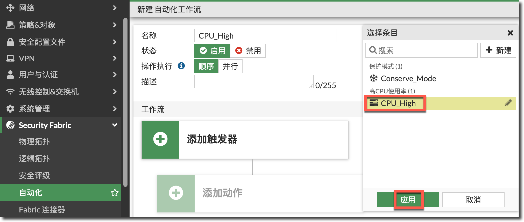Set status to 启用
This screenshot has width=524, height=222.
212,51
